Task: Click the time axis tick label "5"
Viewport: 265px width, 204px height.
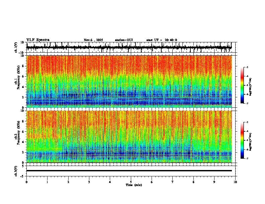Action: [x=131, y=182]
